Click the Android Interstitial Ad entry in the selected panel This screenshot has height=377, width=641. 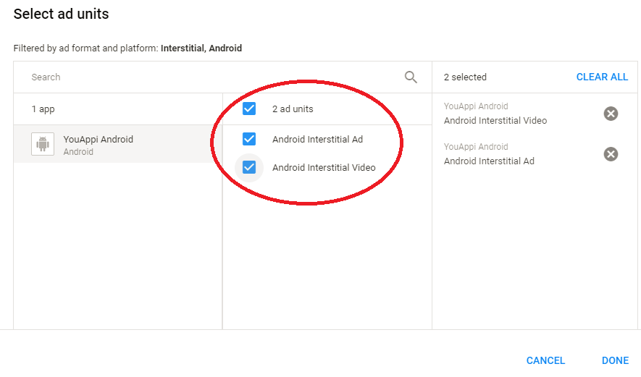tap(489, 161)
